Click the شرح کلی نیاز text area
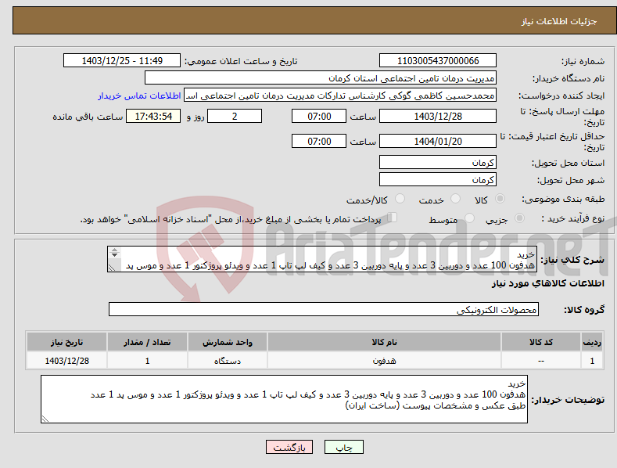The image size is (617, 468). [x=322, y=259]
